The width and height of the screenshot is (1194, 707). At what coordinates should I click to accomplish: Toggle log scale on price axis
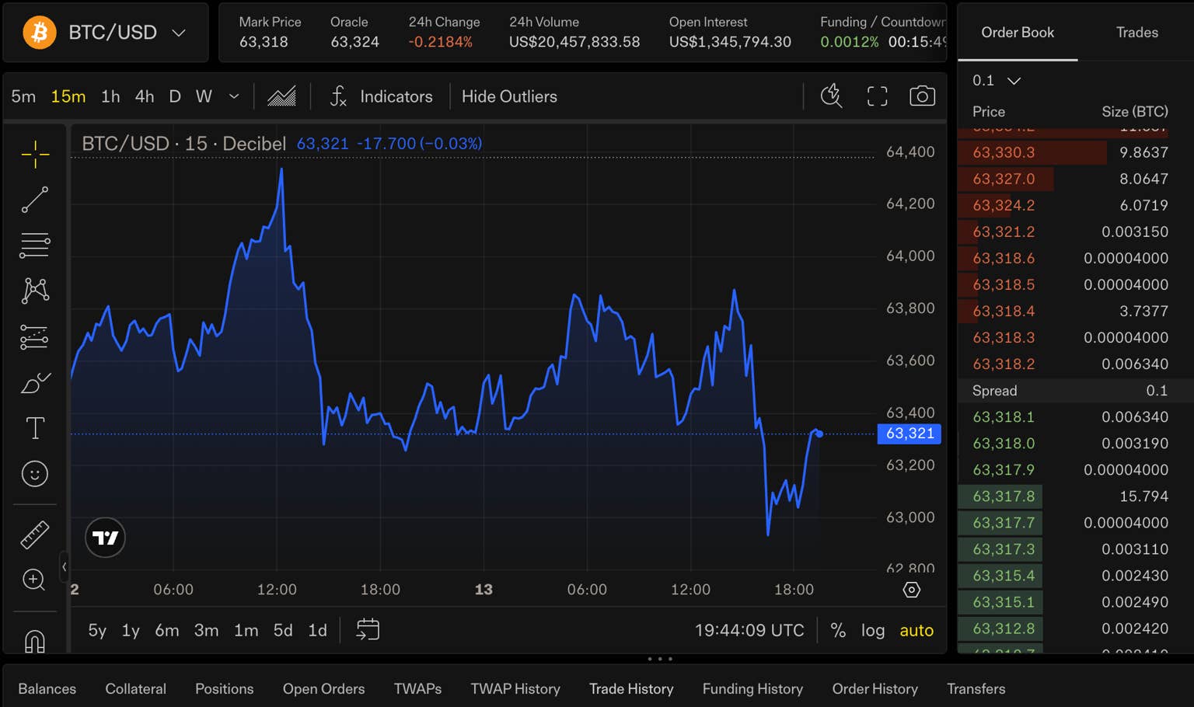pyautogui.click(x=873, y=630)
